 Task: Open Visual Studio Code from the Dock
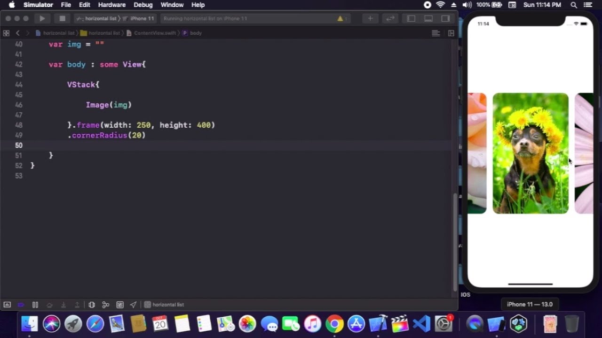tap(421, 323)
